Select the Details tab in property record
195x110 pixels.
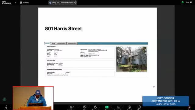pyautogui.click(x=53, y=43)
